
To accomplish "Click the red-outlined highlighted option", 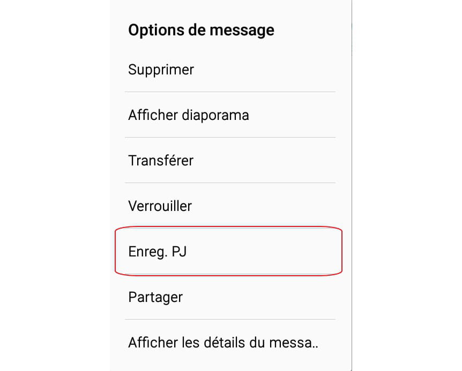I will (228, 252).
